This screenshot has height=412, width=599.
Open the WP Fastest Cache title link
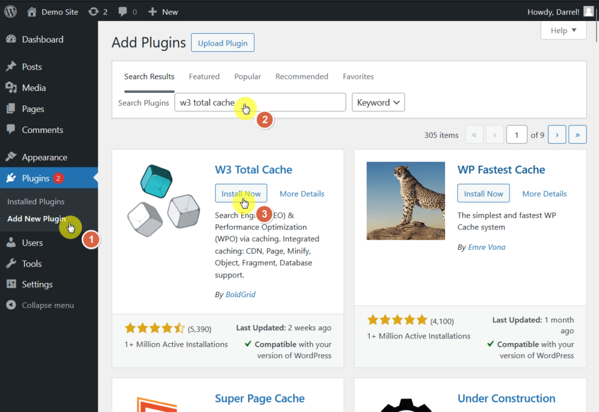click(501, 170)
